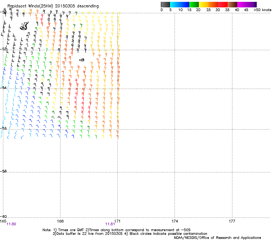The height and width of the screenshot is (240, 273).
Task: Click the latitude label -56
Action: (x=3, y=128)
